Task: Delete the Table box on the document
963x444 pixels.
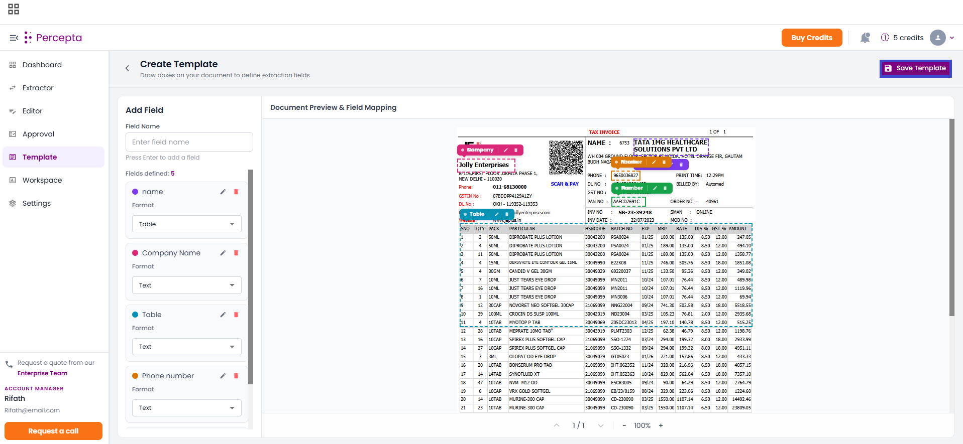Action: pyautogui.click(x=506, y=214)
